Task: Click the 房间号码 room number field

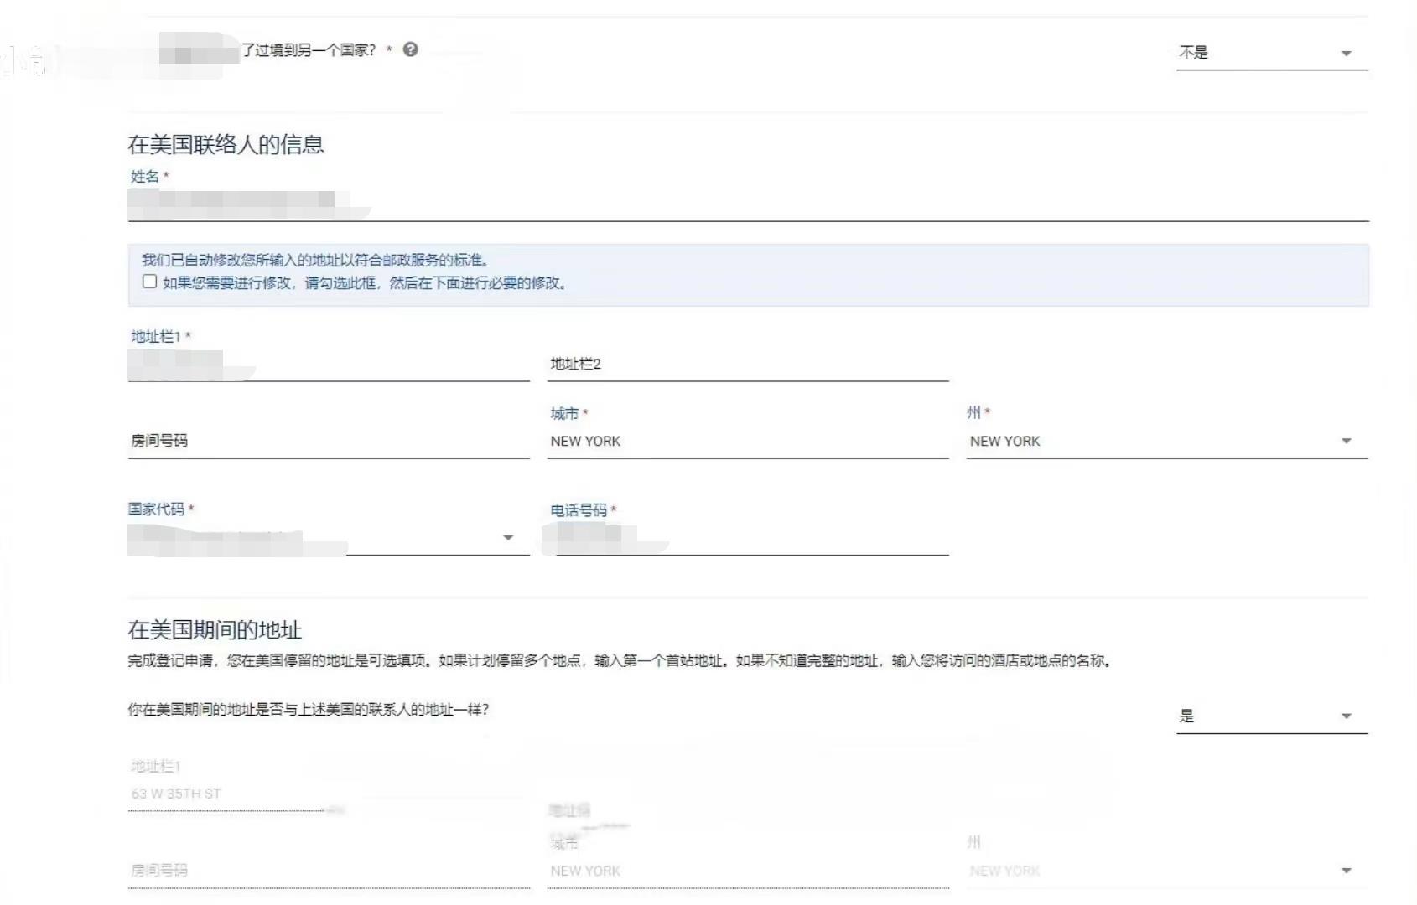Action: coord(327,442)
